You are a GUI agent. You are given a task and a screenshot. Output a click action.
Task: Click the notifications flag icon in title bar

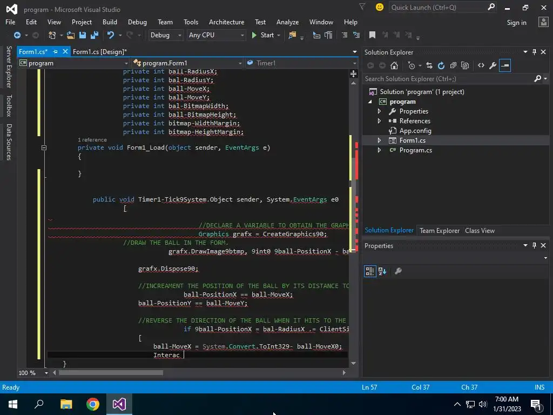362,6
